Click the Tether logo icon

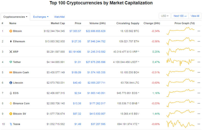pyautogui.click(x=11, y=62)
